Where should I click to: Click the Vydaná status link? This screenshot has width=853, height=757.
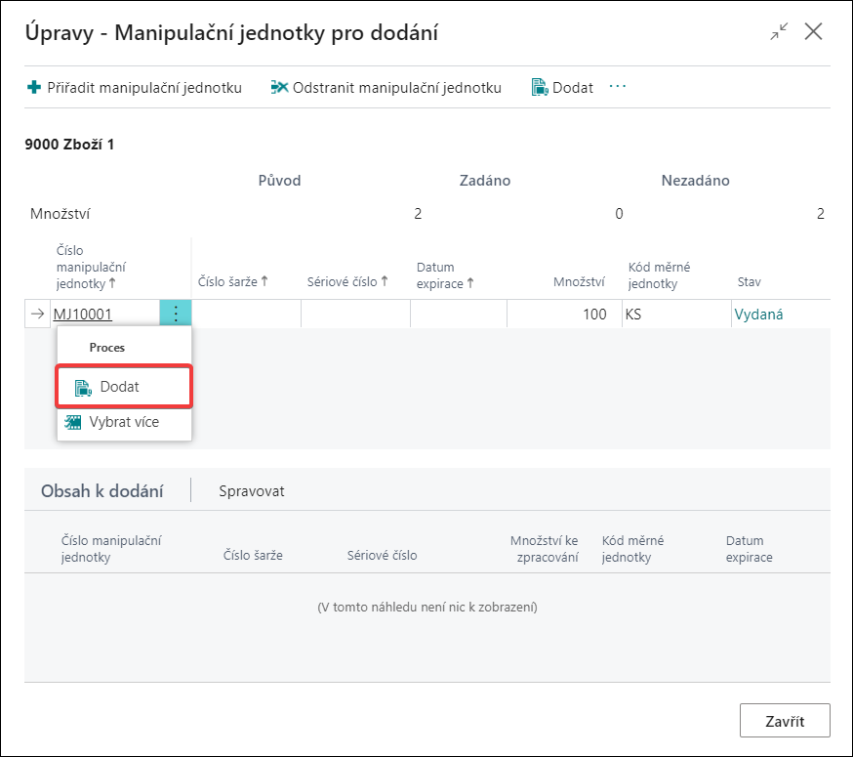coord(758,315)
